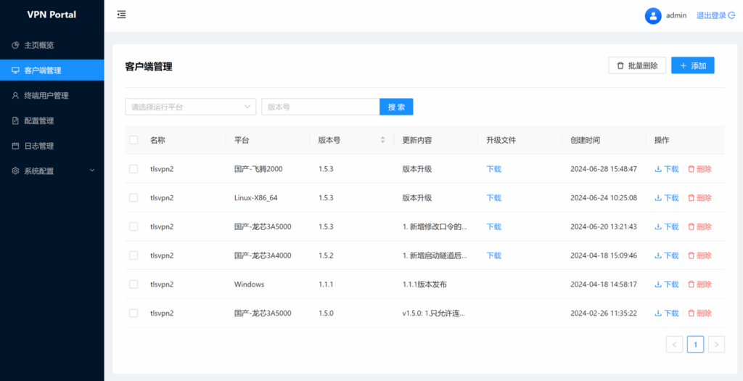Open the 请选择运行平台 platform dropdown

point(190,107)
